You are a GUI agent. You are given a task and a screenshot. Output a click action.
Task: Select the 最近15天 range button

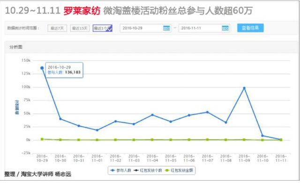coord(80,28)
